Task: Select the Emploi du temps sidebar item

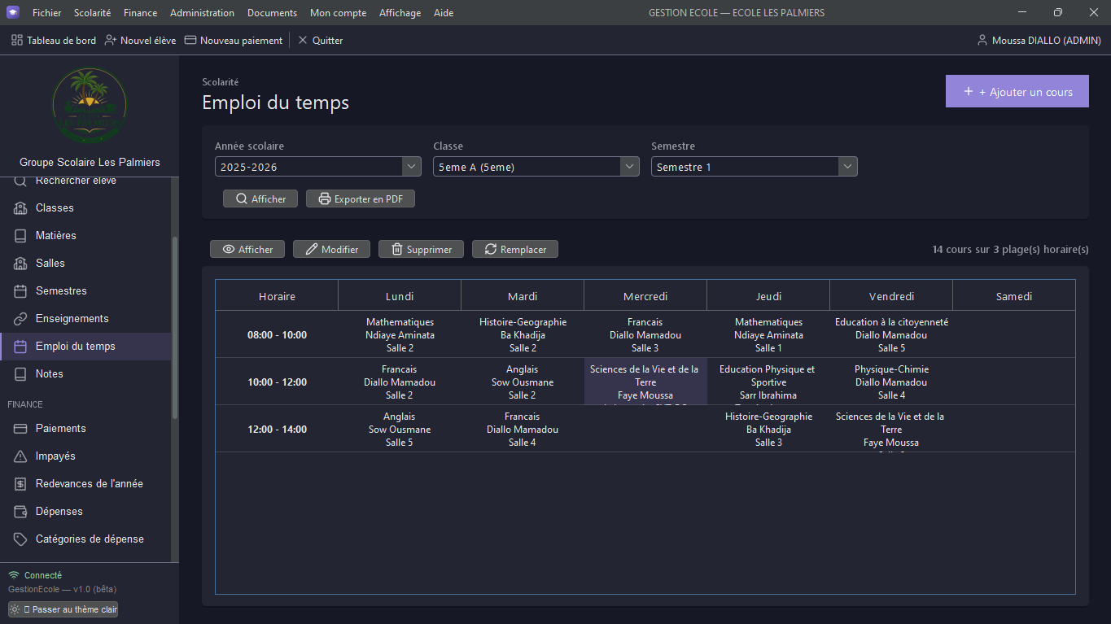Action: click(x=85, y=347)
